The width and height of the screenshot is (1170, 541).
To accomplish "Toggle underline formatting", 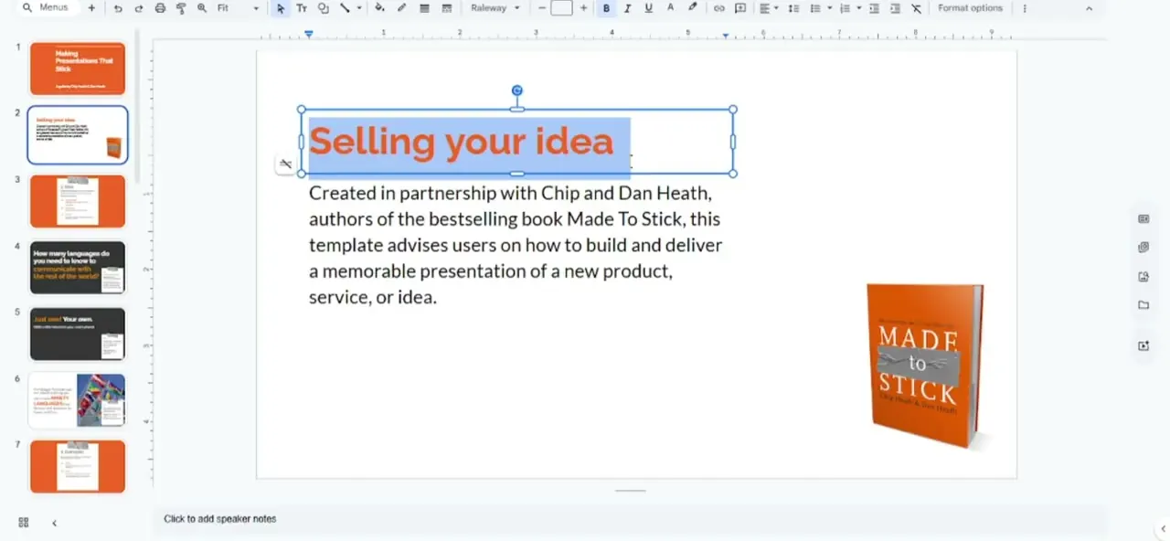I will tap(649, 8).
